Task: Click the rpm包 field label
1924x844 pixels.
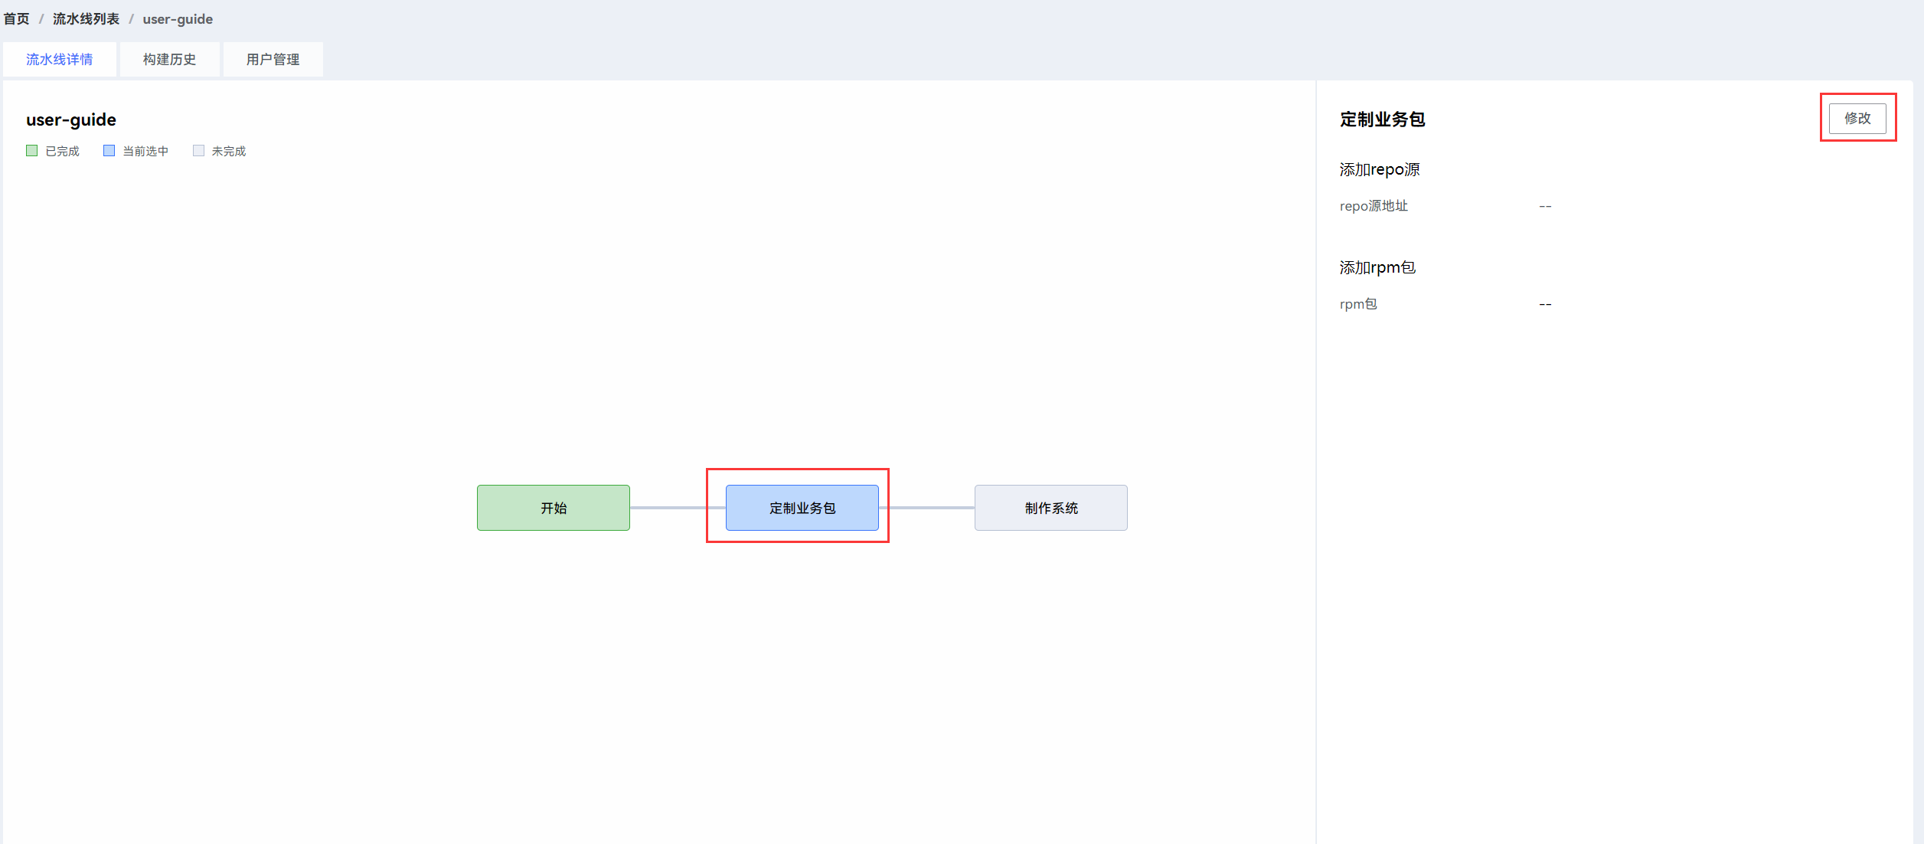Action: [1357, 304]
